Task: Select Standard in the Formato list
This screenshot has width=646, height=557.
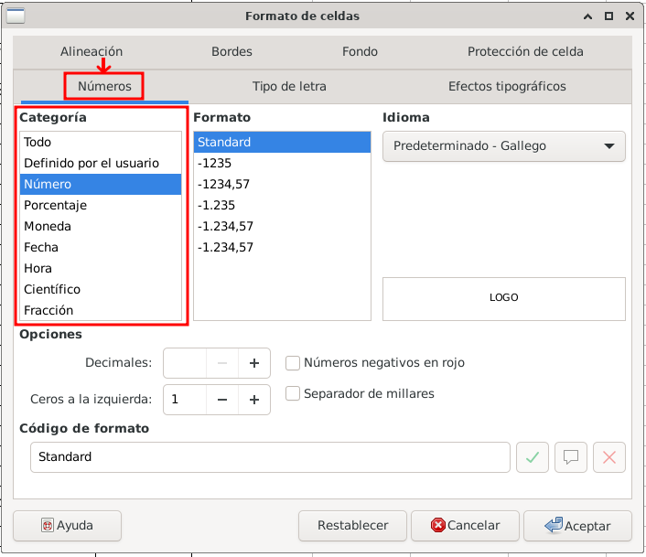Action: point(282,142)
